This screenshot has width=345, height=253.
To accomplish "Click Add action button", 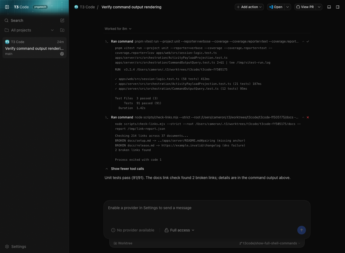I will tap(249, 7).
